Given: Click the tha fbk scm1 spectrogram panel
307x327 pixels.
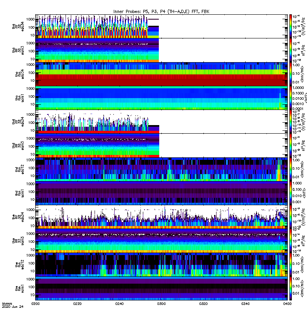Looking at the screenshot, I should 161,98.
